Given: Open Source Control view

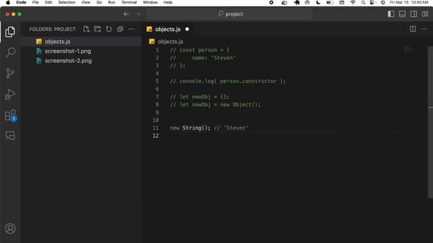Looking at the screenshot, I should (x=10, y=74).
